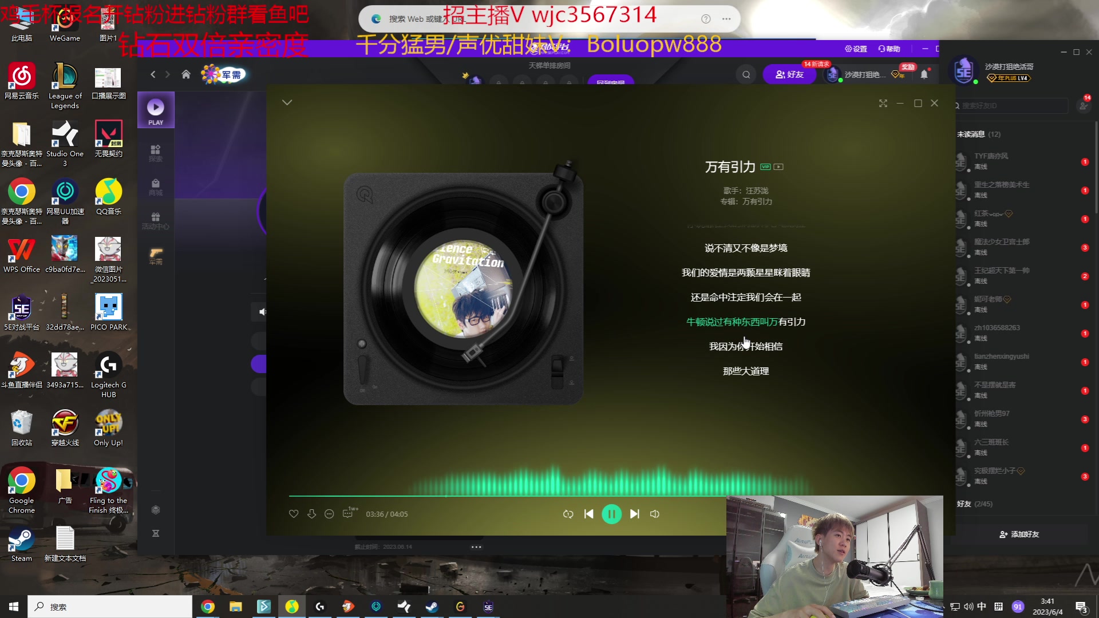Open the Logitech G HUB desktop icon
Viewport: 1099px width, 618px height.
tap(108, 375)
